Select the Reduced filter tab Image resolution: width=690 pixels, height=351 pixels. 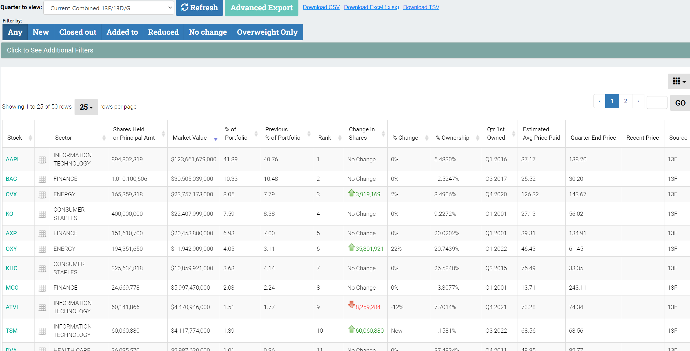point(163,32)
